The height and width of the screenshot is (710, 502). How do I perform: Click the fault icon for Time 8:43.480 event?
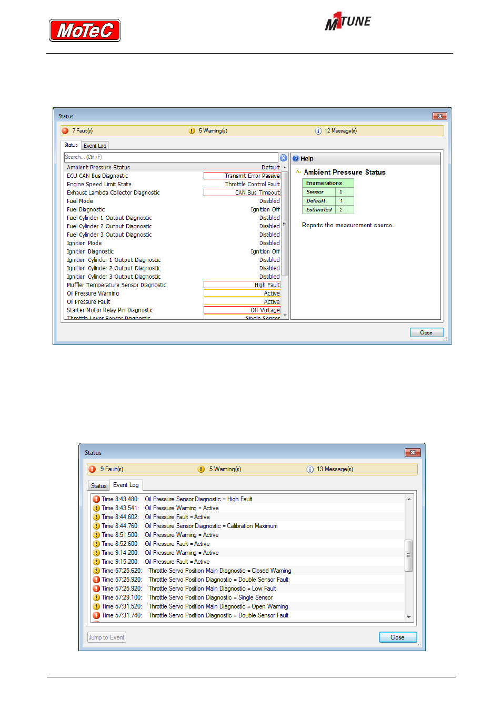(x=96, y=499)
